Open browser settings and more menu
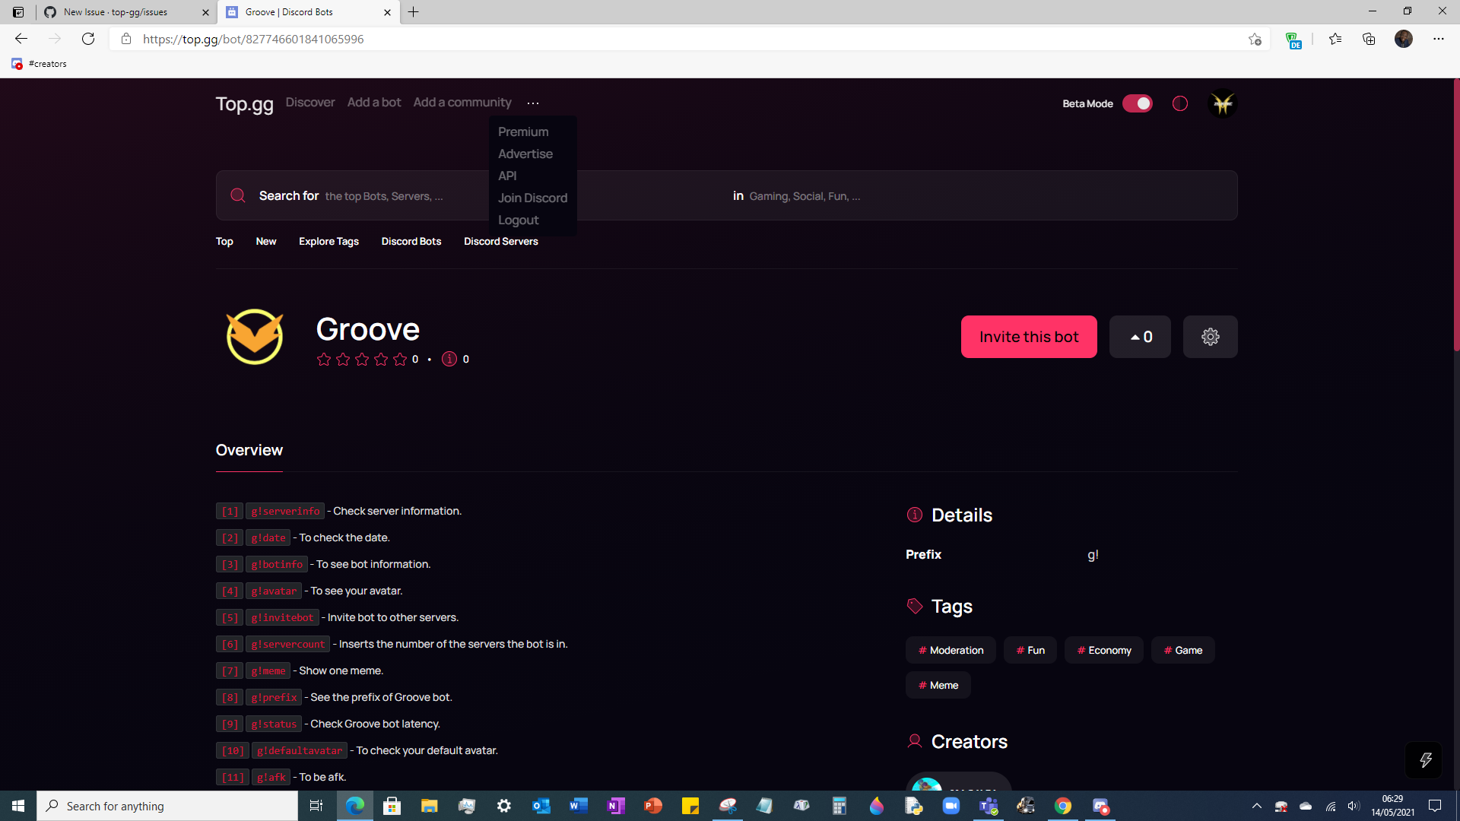 point(1438,39)
